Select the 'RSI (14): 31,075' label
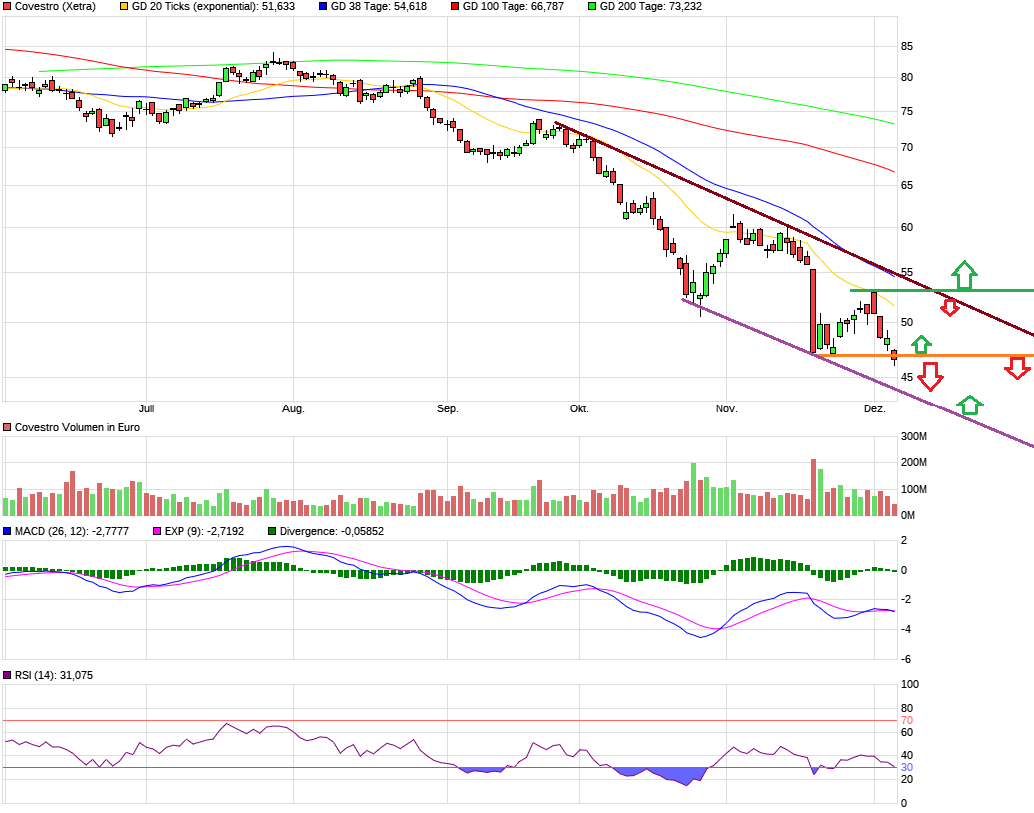Screen dimensions: 1034x813 pyautogui.click(x=53, y=675)
